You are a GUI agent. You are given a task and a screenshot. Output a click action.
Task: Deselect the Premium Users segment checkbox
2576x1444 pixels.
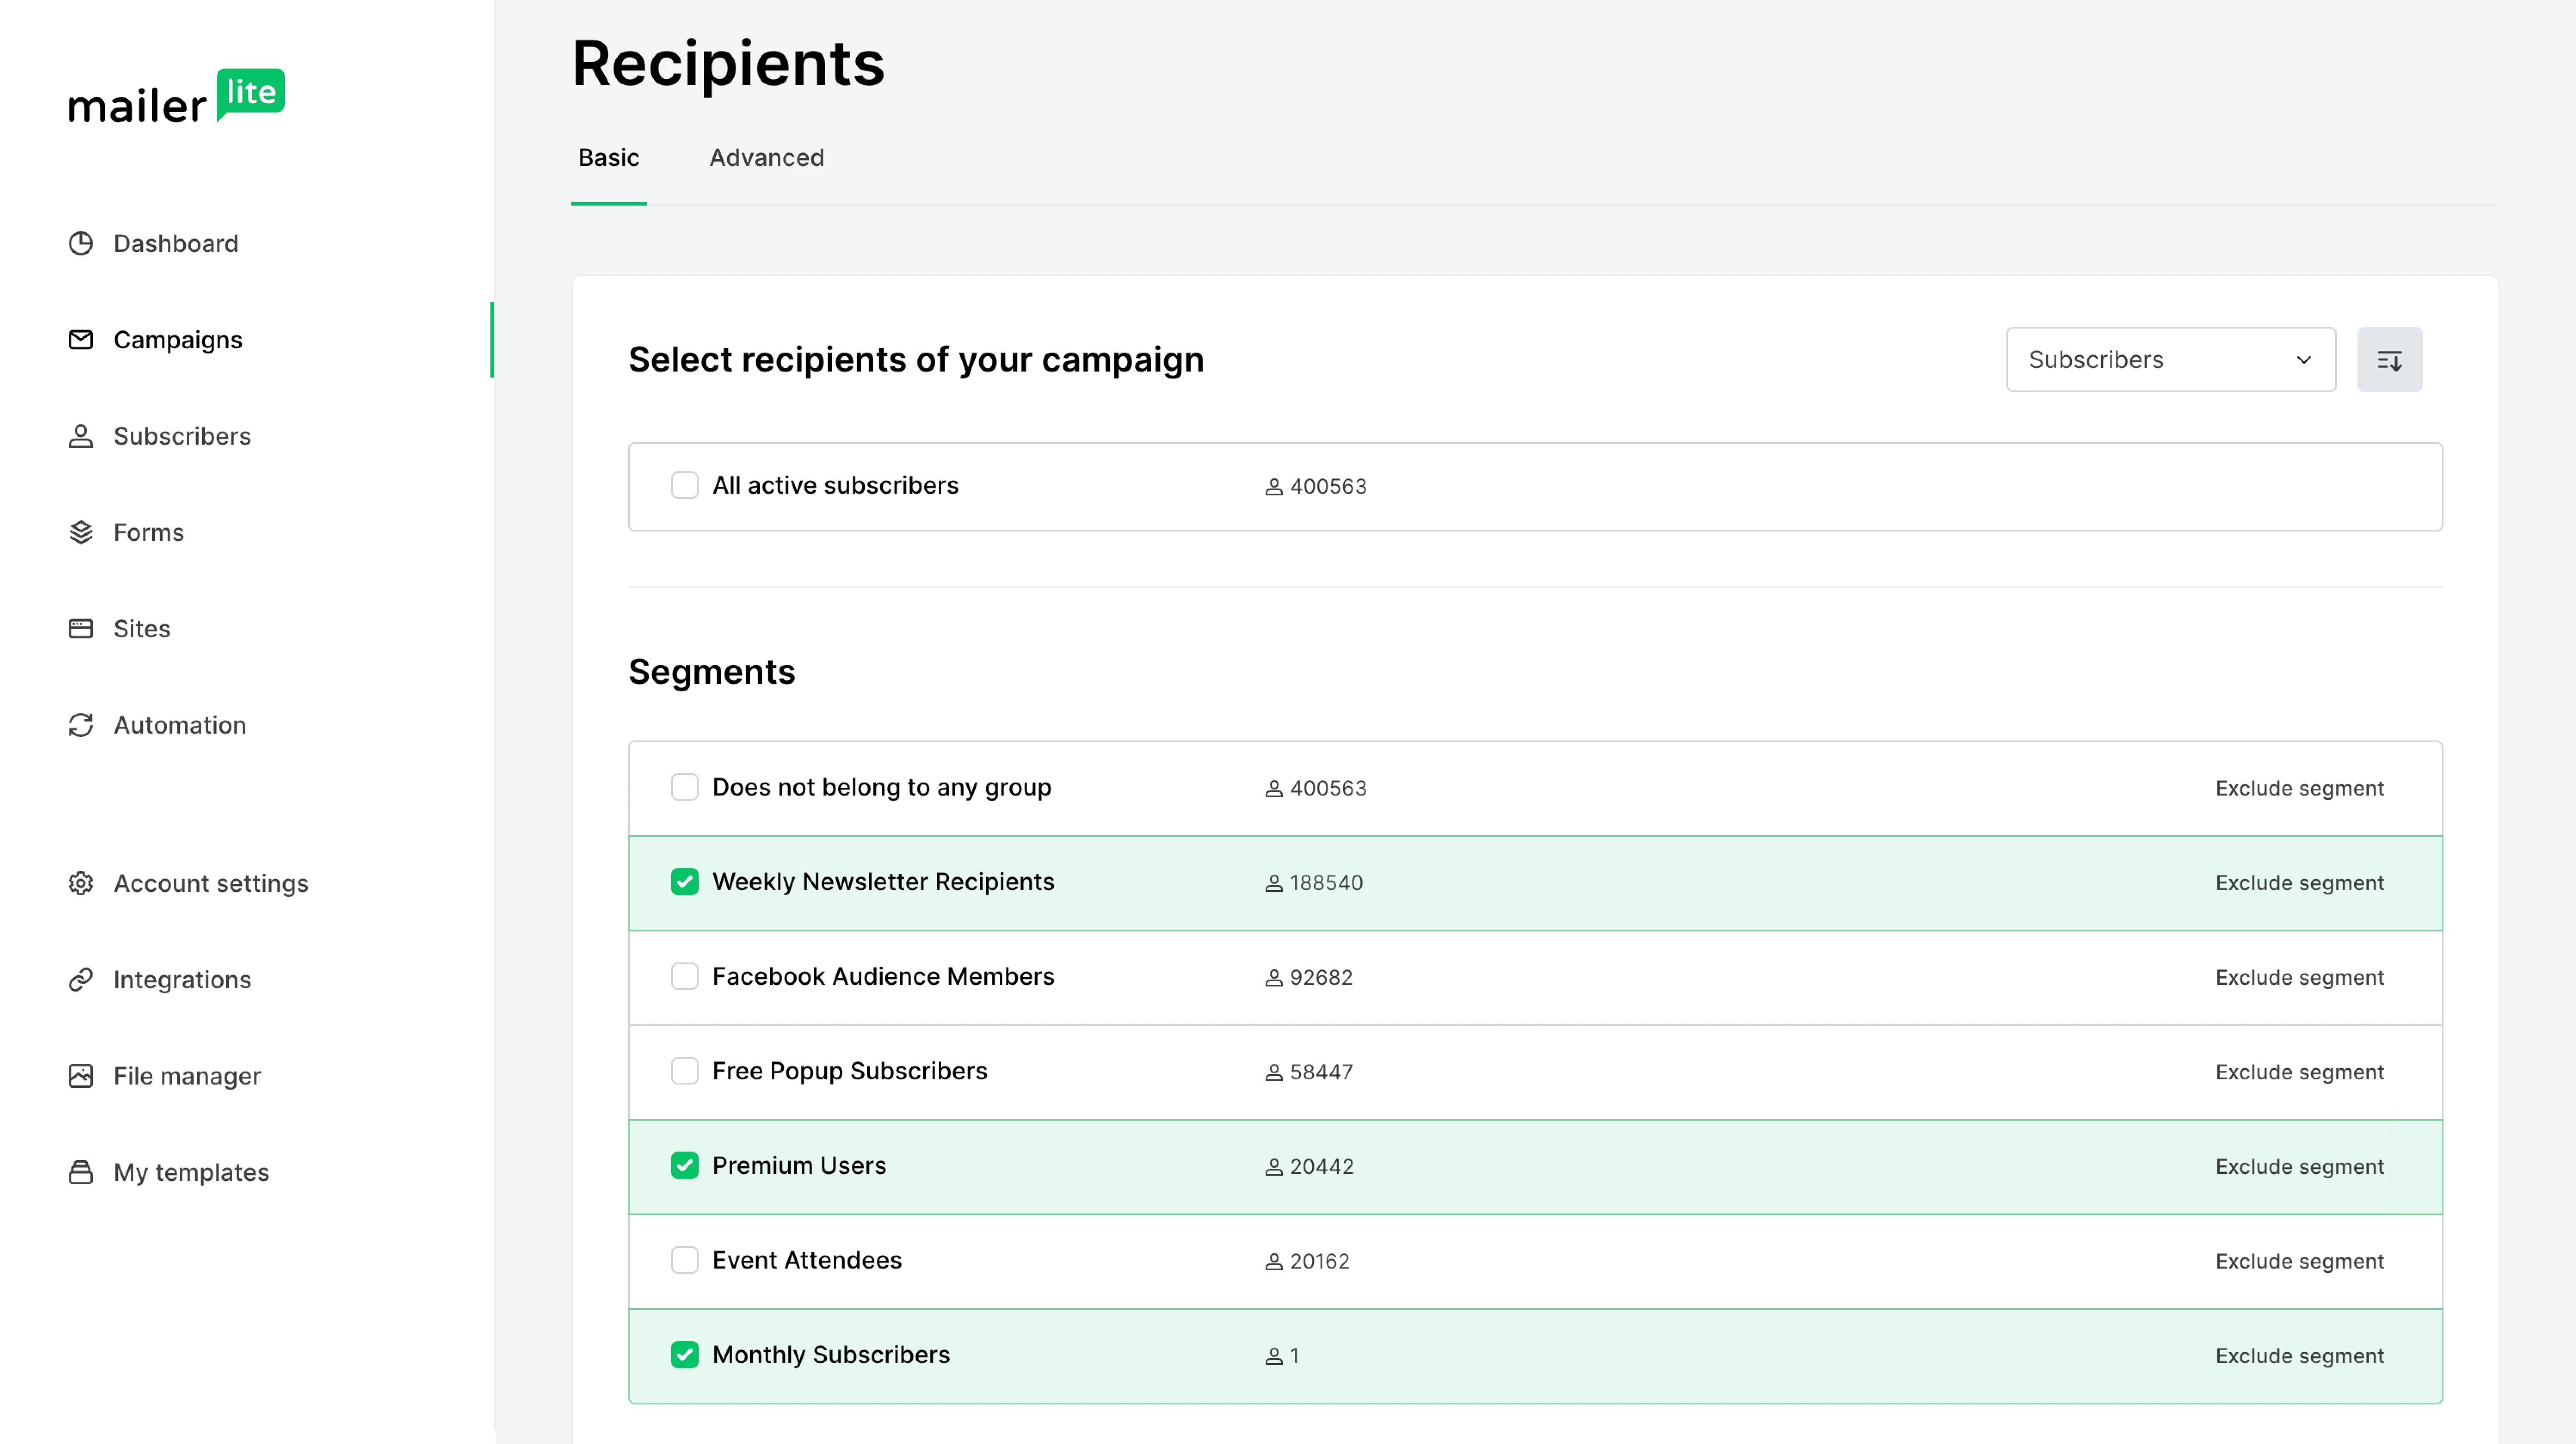[x=685, y=1166]
